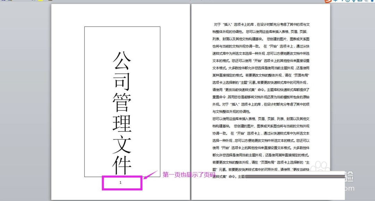Open the Sogou soft keyboard icon

(360, 1)
